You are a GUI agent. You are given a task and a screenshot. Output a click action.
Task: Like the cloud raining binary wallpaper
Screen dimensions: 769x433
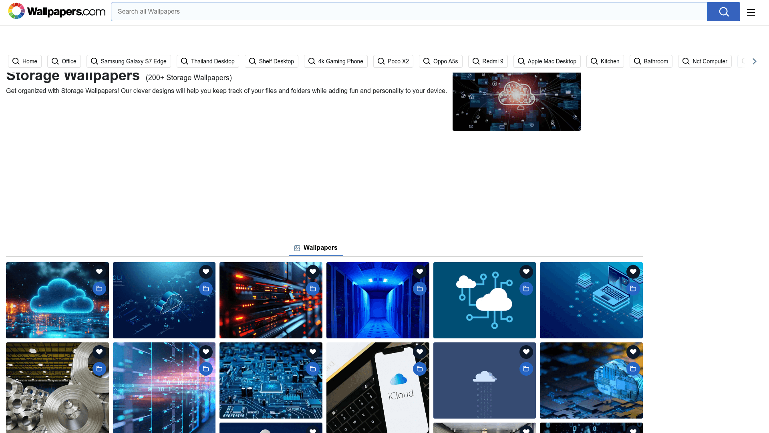[526, 352]
